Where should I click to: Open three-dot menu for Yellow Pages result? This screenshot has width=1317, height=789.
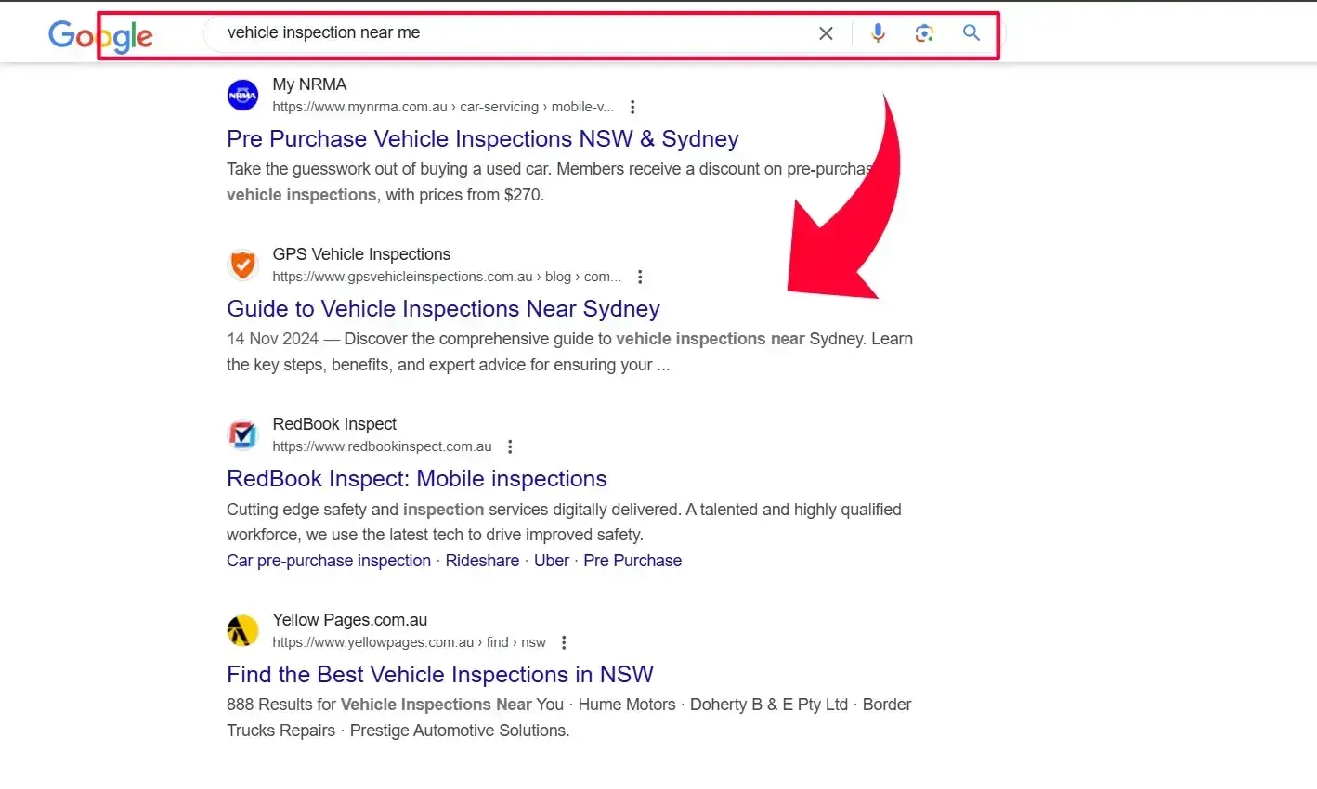(x=564, y=642)
